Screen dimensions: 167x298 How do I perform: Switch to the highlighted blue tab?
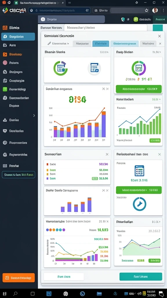coord(101,44)
